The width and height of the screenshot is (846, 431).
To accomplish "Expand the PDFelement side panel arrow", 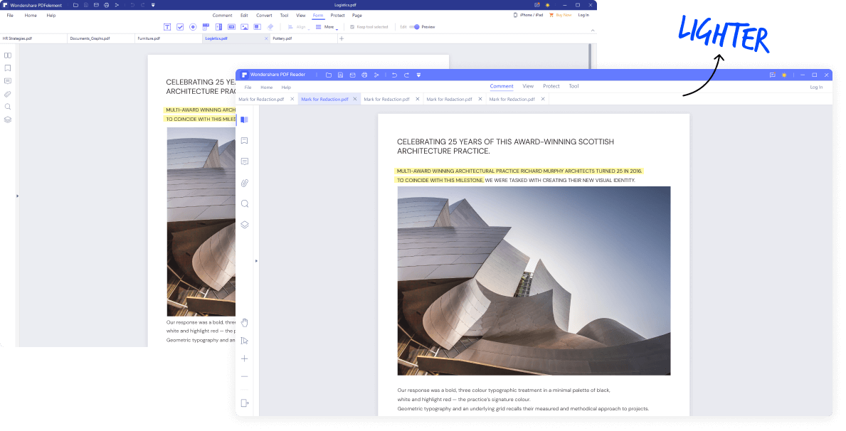I will 17,196.
